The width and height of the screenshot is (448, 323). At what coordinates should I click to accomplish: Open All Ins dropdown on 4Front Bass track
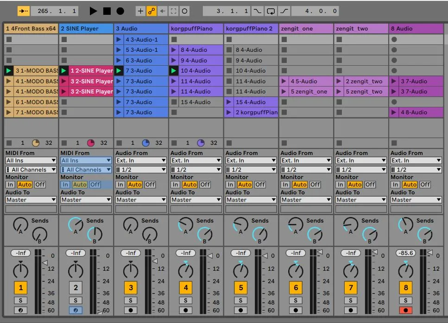click(31, 161)
